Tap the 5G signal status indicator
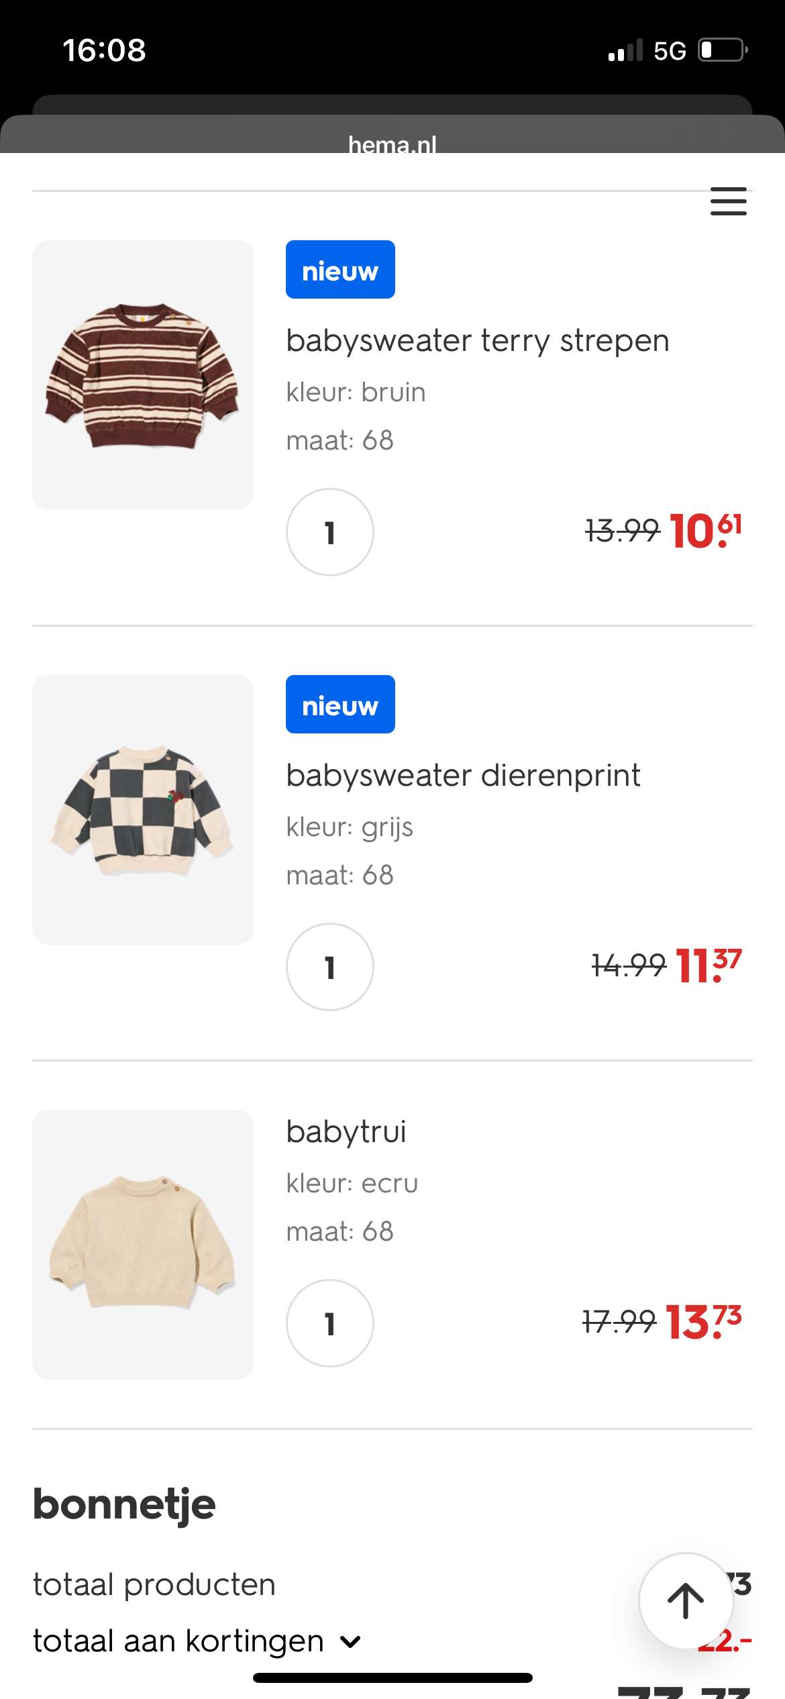This screenshot has height=1699, width=785. point(669,51)
